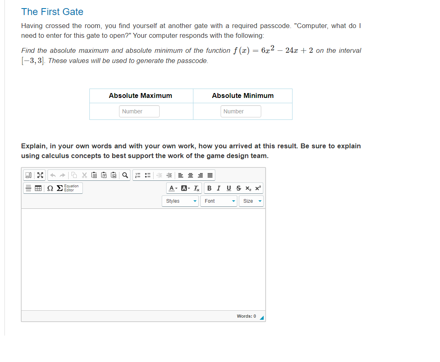Open the Styles dropdown
The width and height of the screenshot is (440, 362).
tap(180, 201)
